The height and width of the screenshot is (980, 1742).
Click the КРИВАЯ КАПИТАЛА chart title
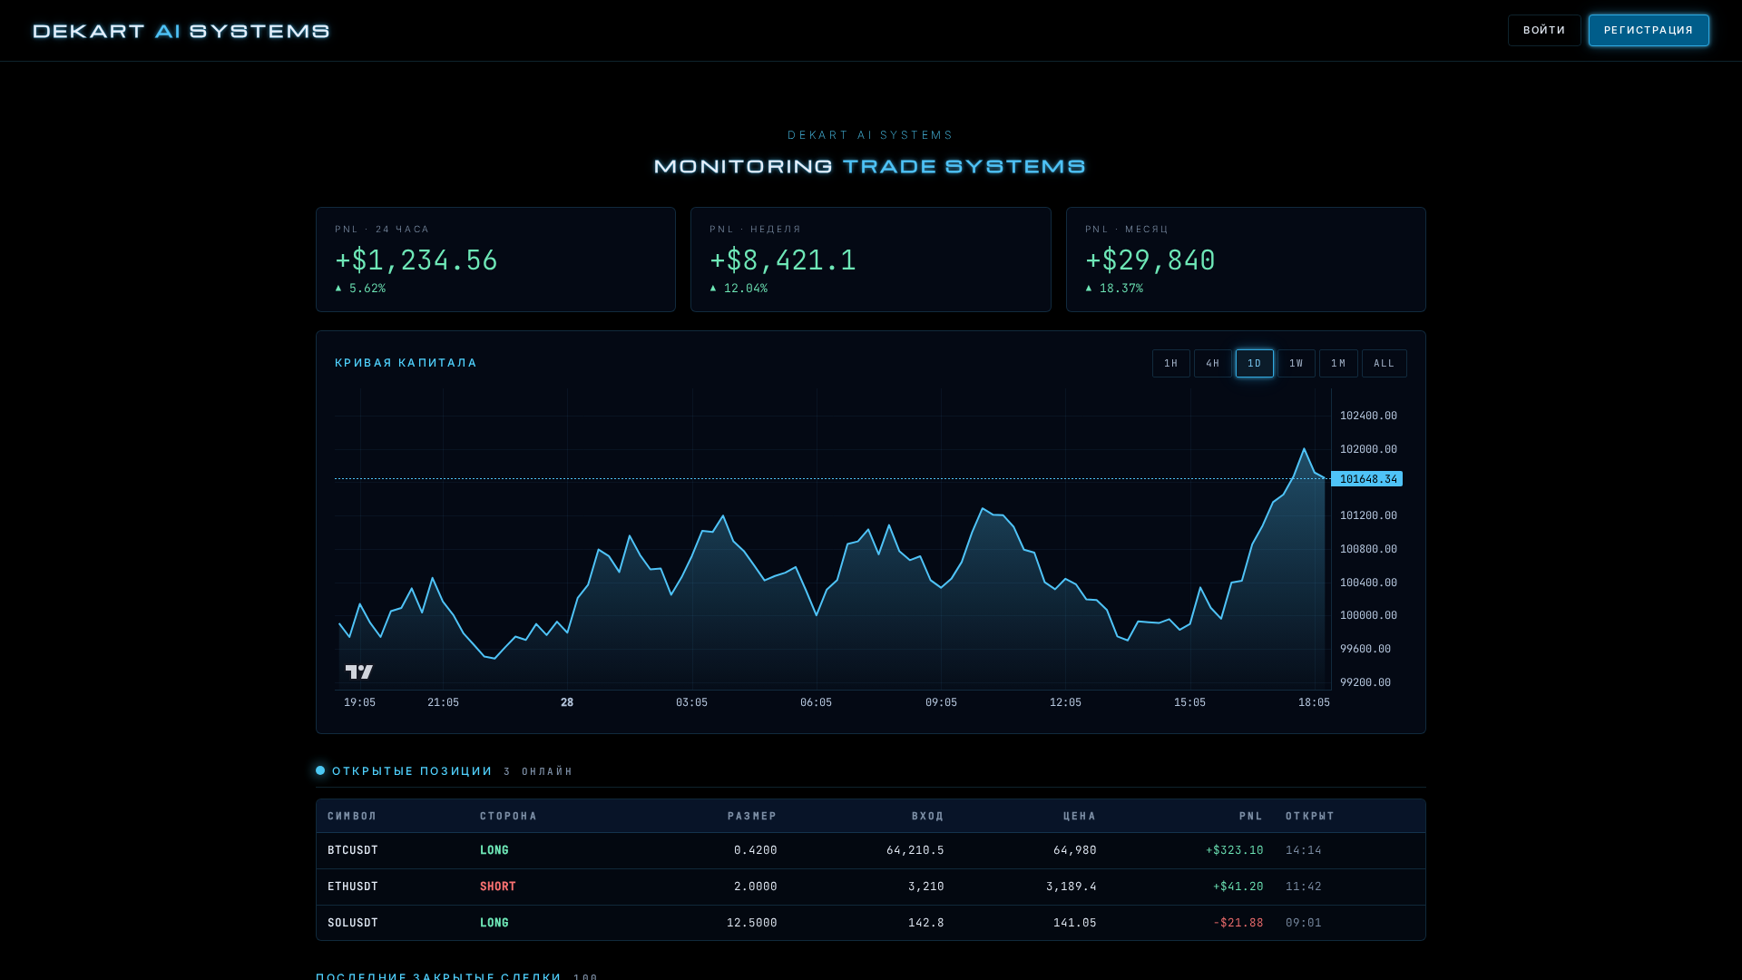pos(406,363)
